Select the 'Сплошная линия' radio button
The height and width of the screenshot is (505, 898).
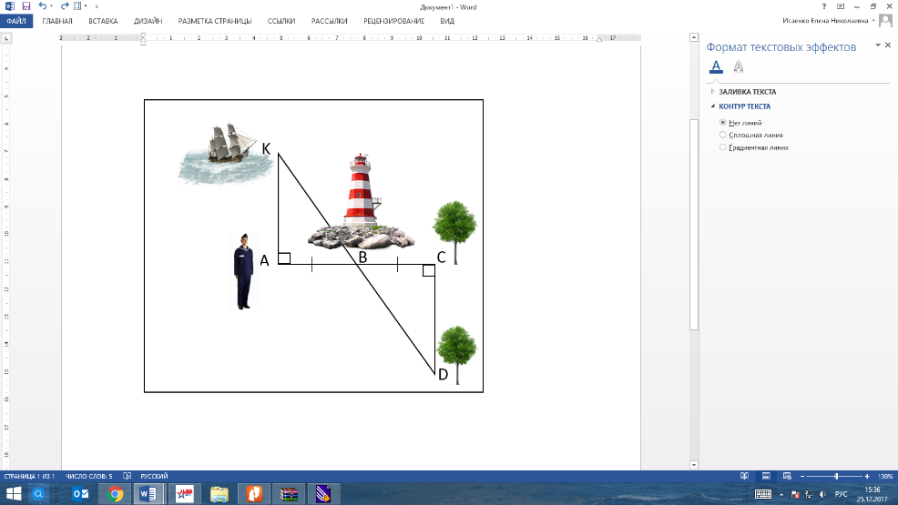pyautogui.click(x=723, y=135)
